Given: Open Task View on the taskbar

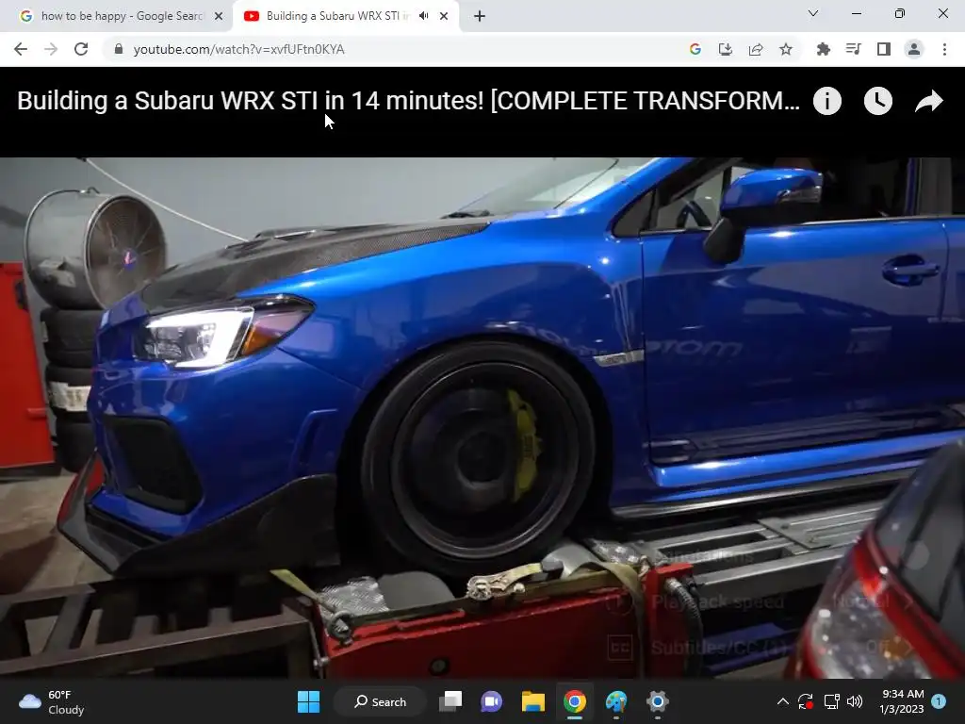Looking at the screenshot, I should click(450, 701).
